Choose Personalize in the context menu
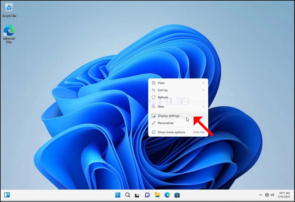The height and width of the screenshot is (202, 295). click(178, 123)
